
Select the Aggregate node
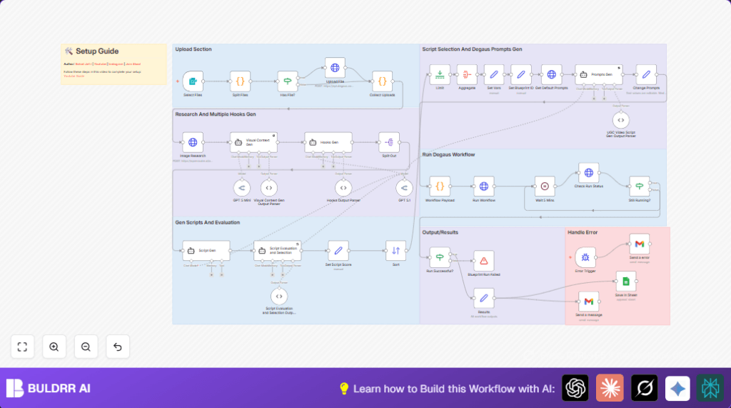click(467, 74)
